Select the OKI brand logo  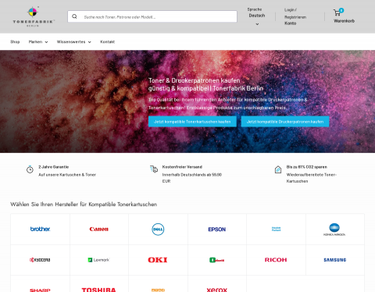158,260
